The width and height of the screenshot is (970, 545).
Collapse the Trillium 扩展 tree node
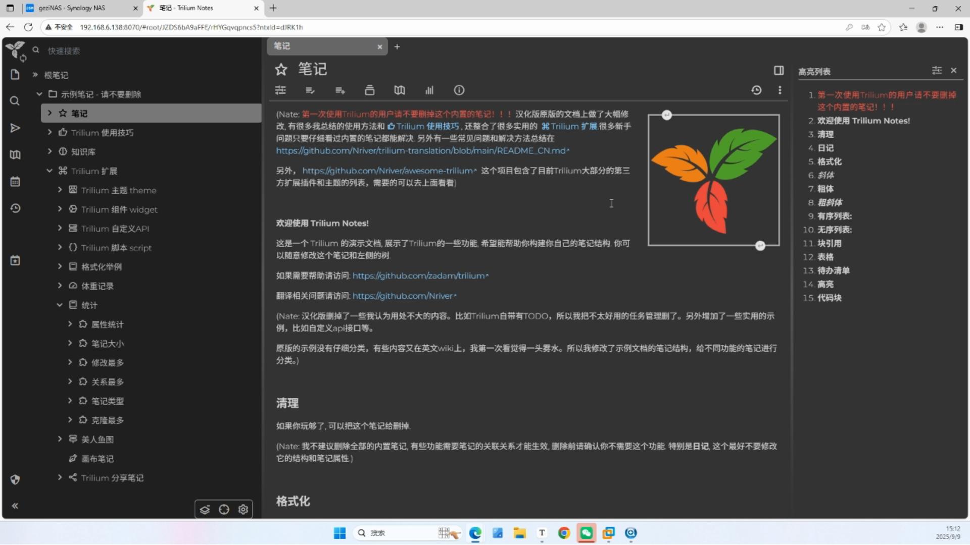[50, 171]
